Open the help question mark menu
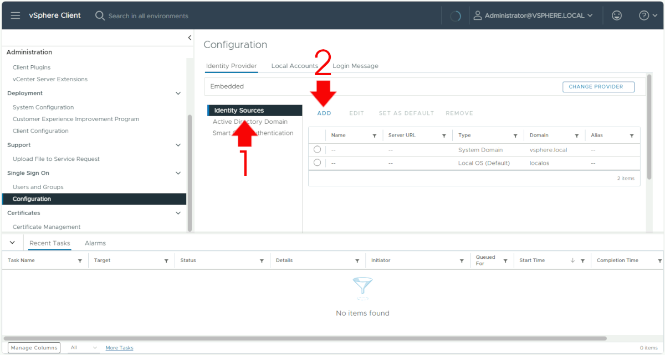Viewport: 665px width, 355px height. (x=644, y=15)
